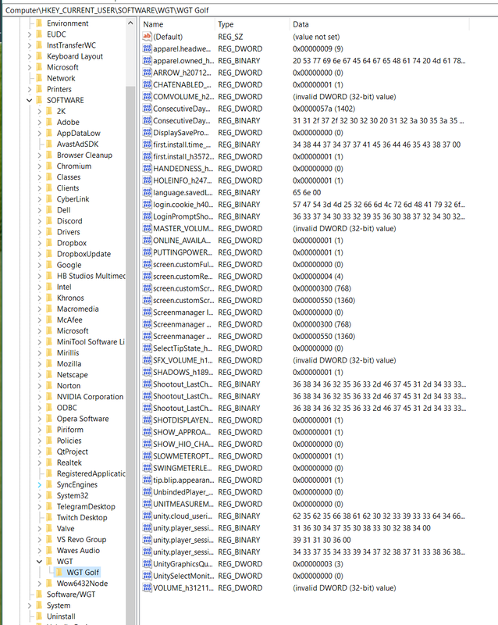Select the System key in tree
Screen dimensions: 498x625
(x=59, y=605)
